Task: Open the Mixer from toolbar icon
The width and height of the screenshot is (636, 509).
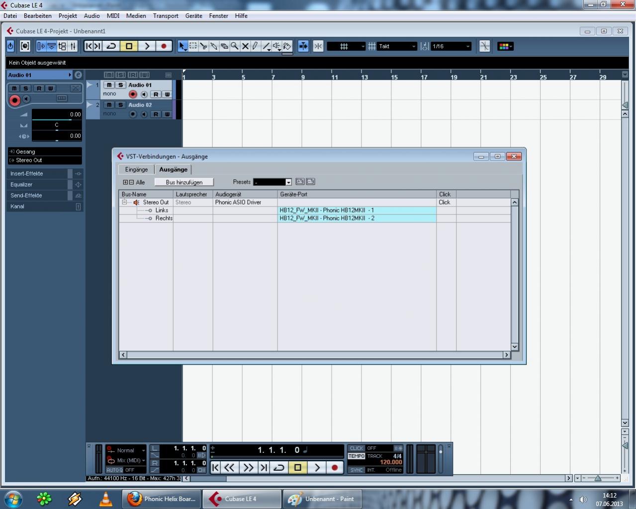Action: point(73,46)
